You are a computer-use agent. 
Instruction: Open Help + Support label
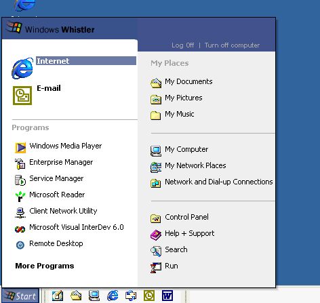(x=190, y=233)
